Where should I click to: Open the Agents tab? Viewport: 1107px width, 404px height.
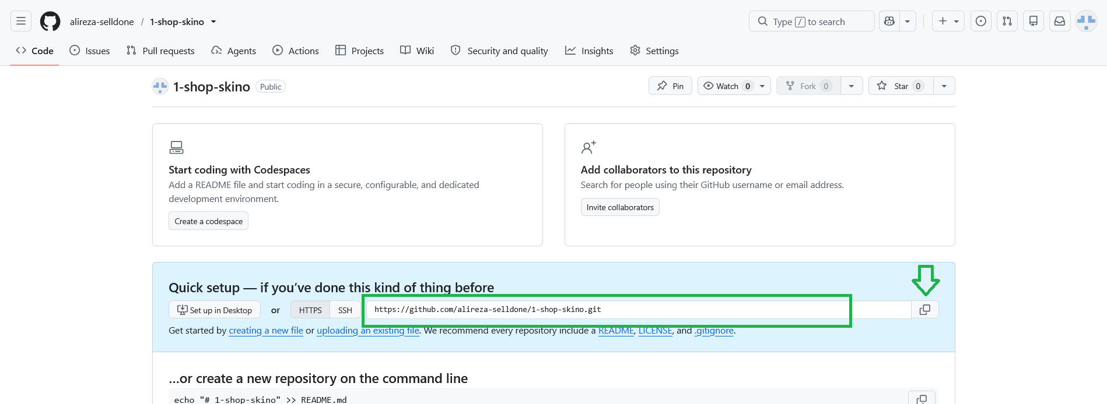coord(233,51)
